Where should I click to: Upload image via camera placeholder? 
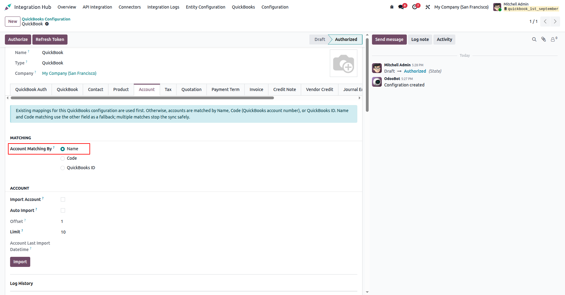pyautogui.click(x=344, y=63)
